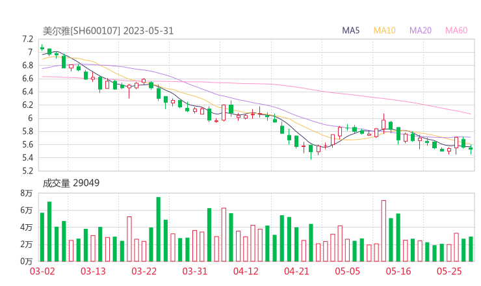Click the MA20 legend label
The image size is (481, 286).
coord(421,31)
